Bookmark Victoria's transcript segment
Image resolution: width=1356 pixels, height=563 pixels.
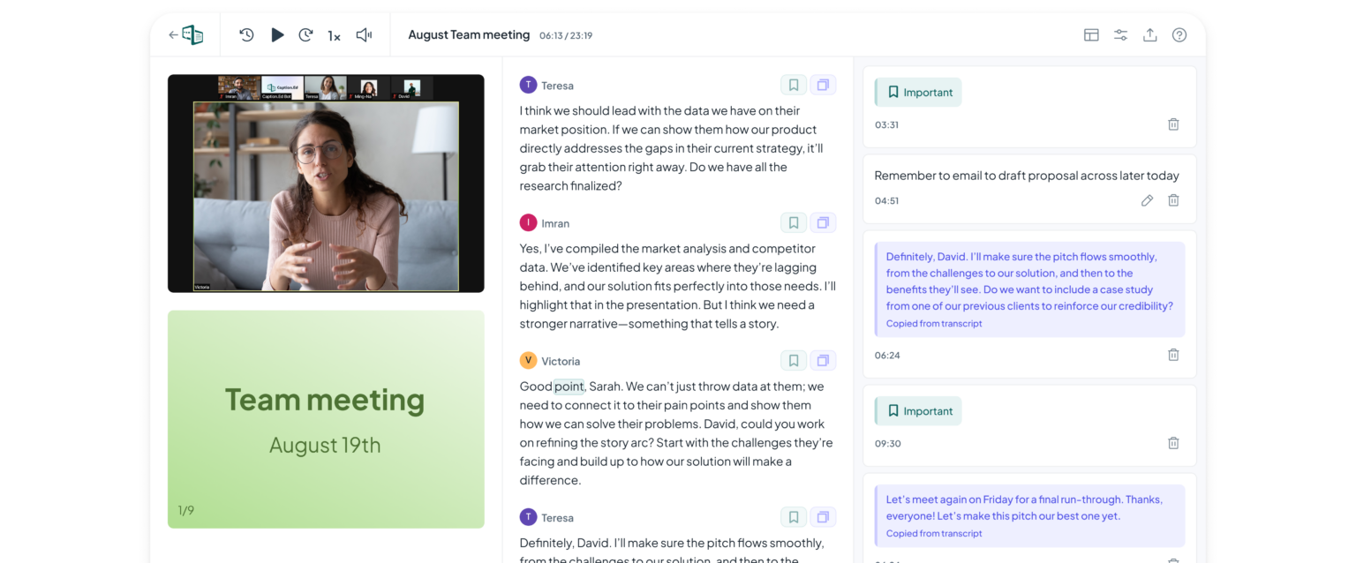point(793,360)
